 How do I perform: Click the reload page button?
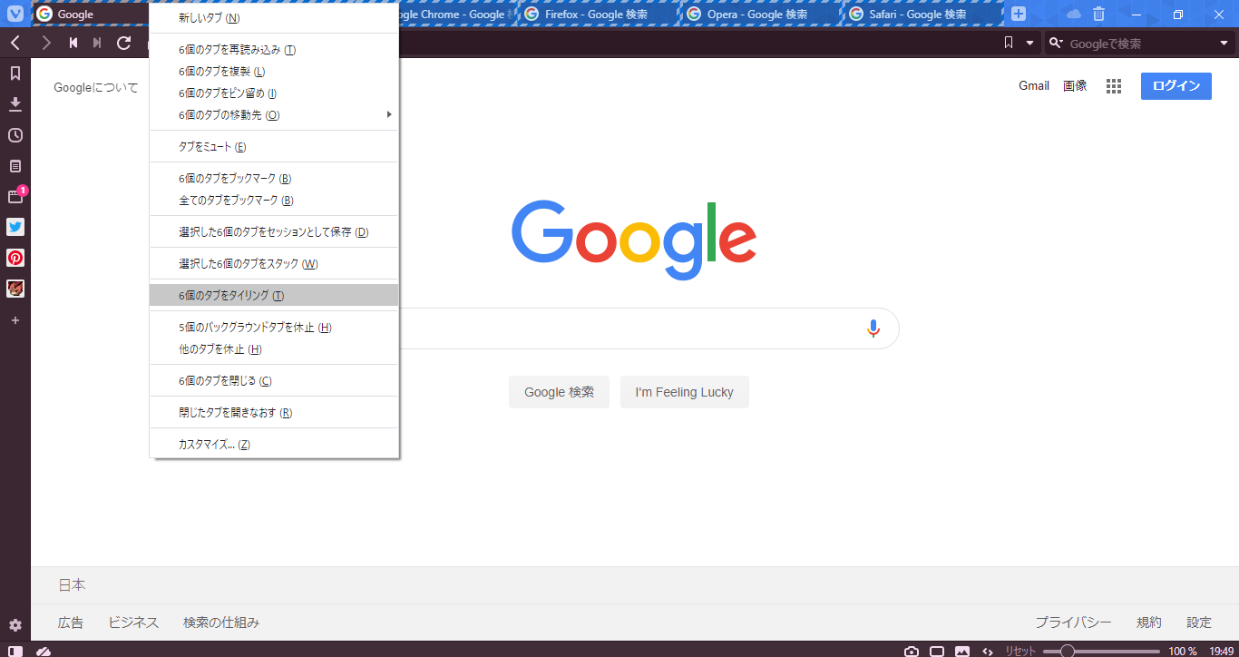point(124,43)
